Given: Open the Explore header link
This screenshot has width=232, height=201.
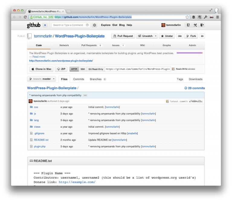Looking at the screenshot, I should pos(106,25).
